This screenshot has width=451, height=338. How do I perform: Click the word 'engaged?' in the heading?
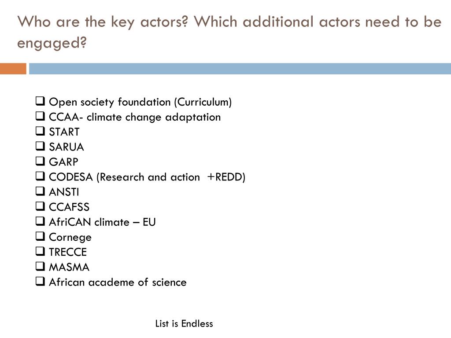click(52, 44)
